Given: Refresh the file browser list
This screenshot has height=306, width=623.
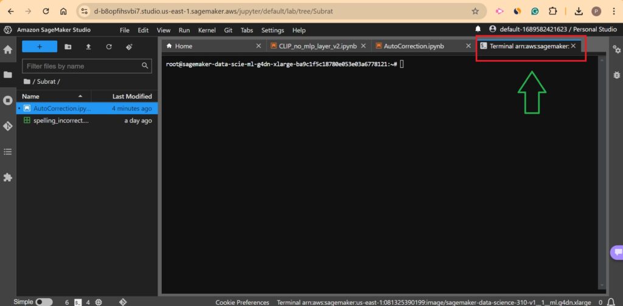Looking at the screenshot, I should tap(109, 47).
